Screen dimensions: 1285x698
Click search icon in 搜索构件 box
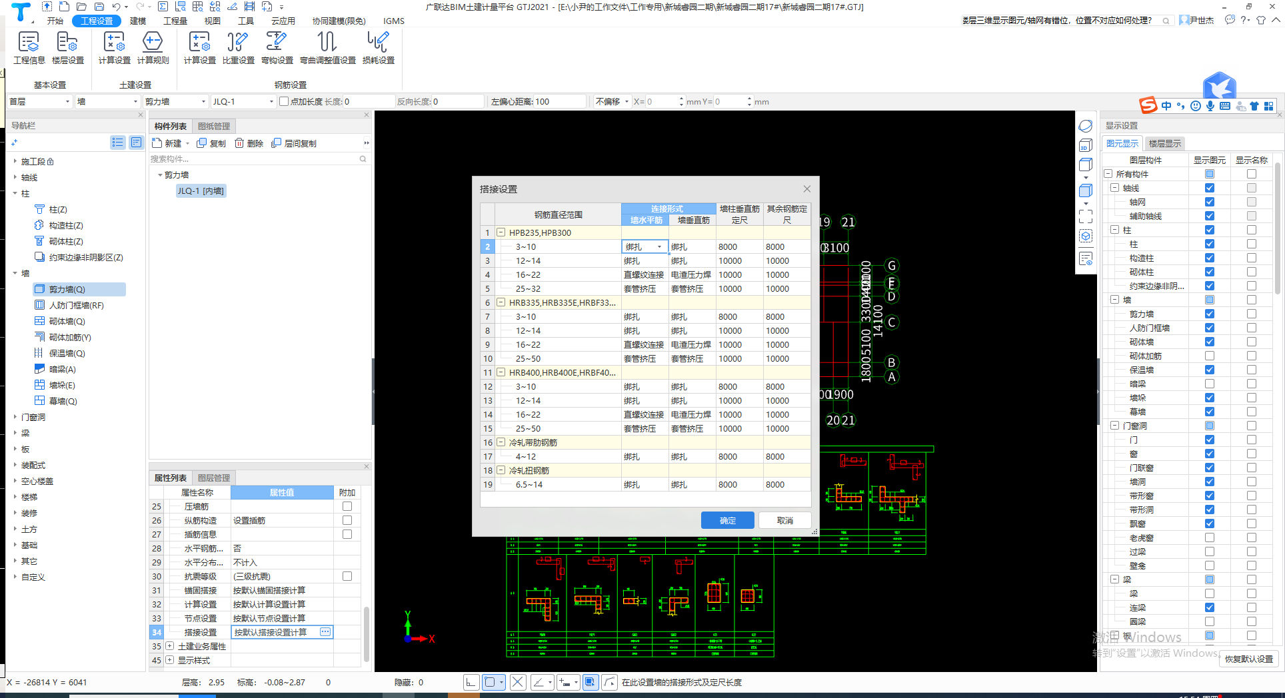pos(363,159)
